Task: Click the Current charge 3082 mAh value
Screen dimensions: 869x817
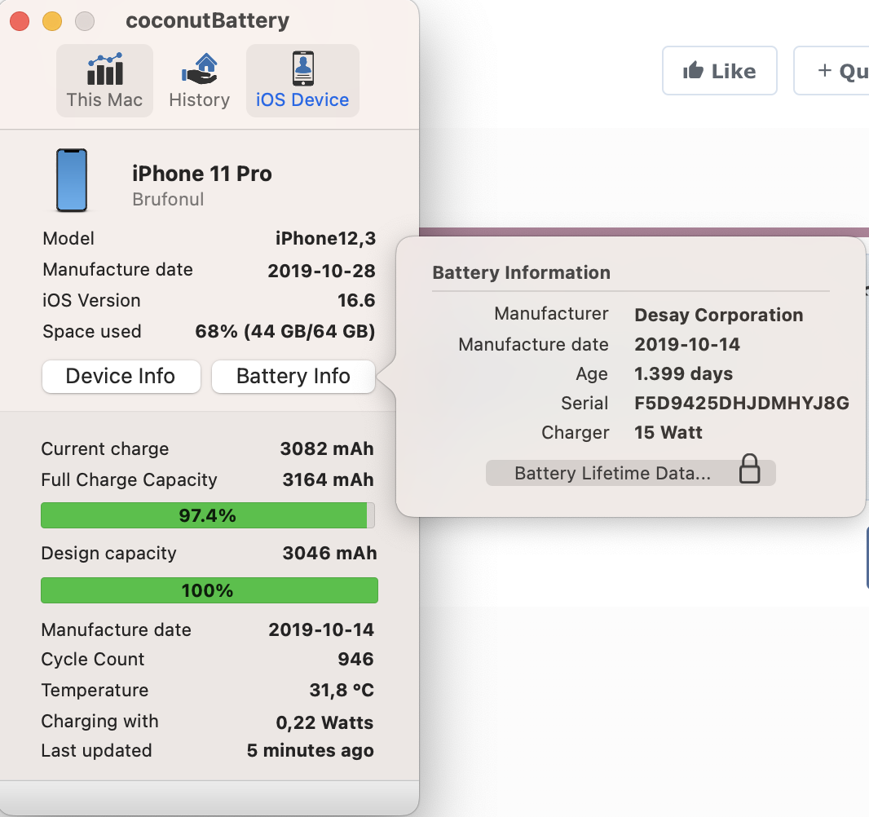Action: 326,448
